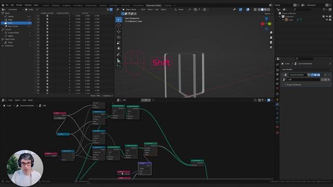The width and height of the screenshot is (333, 187).
Task: Switch to the Layout workspace tab
Action: coord(46,5)
